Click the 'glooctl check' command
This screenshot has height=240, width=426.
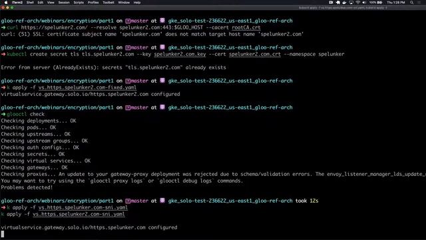coord(25,114)
